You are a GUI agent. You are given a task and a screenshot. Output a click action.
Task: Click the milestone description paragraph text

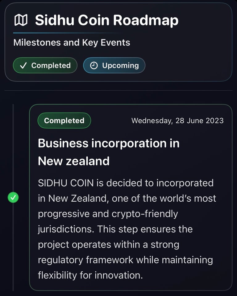tap(127, 229)
